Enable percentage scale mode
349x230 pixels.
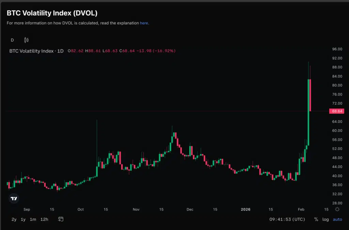click(316, 219)
